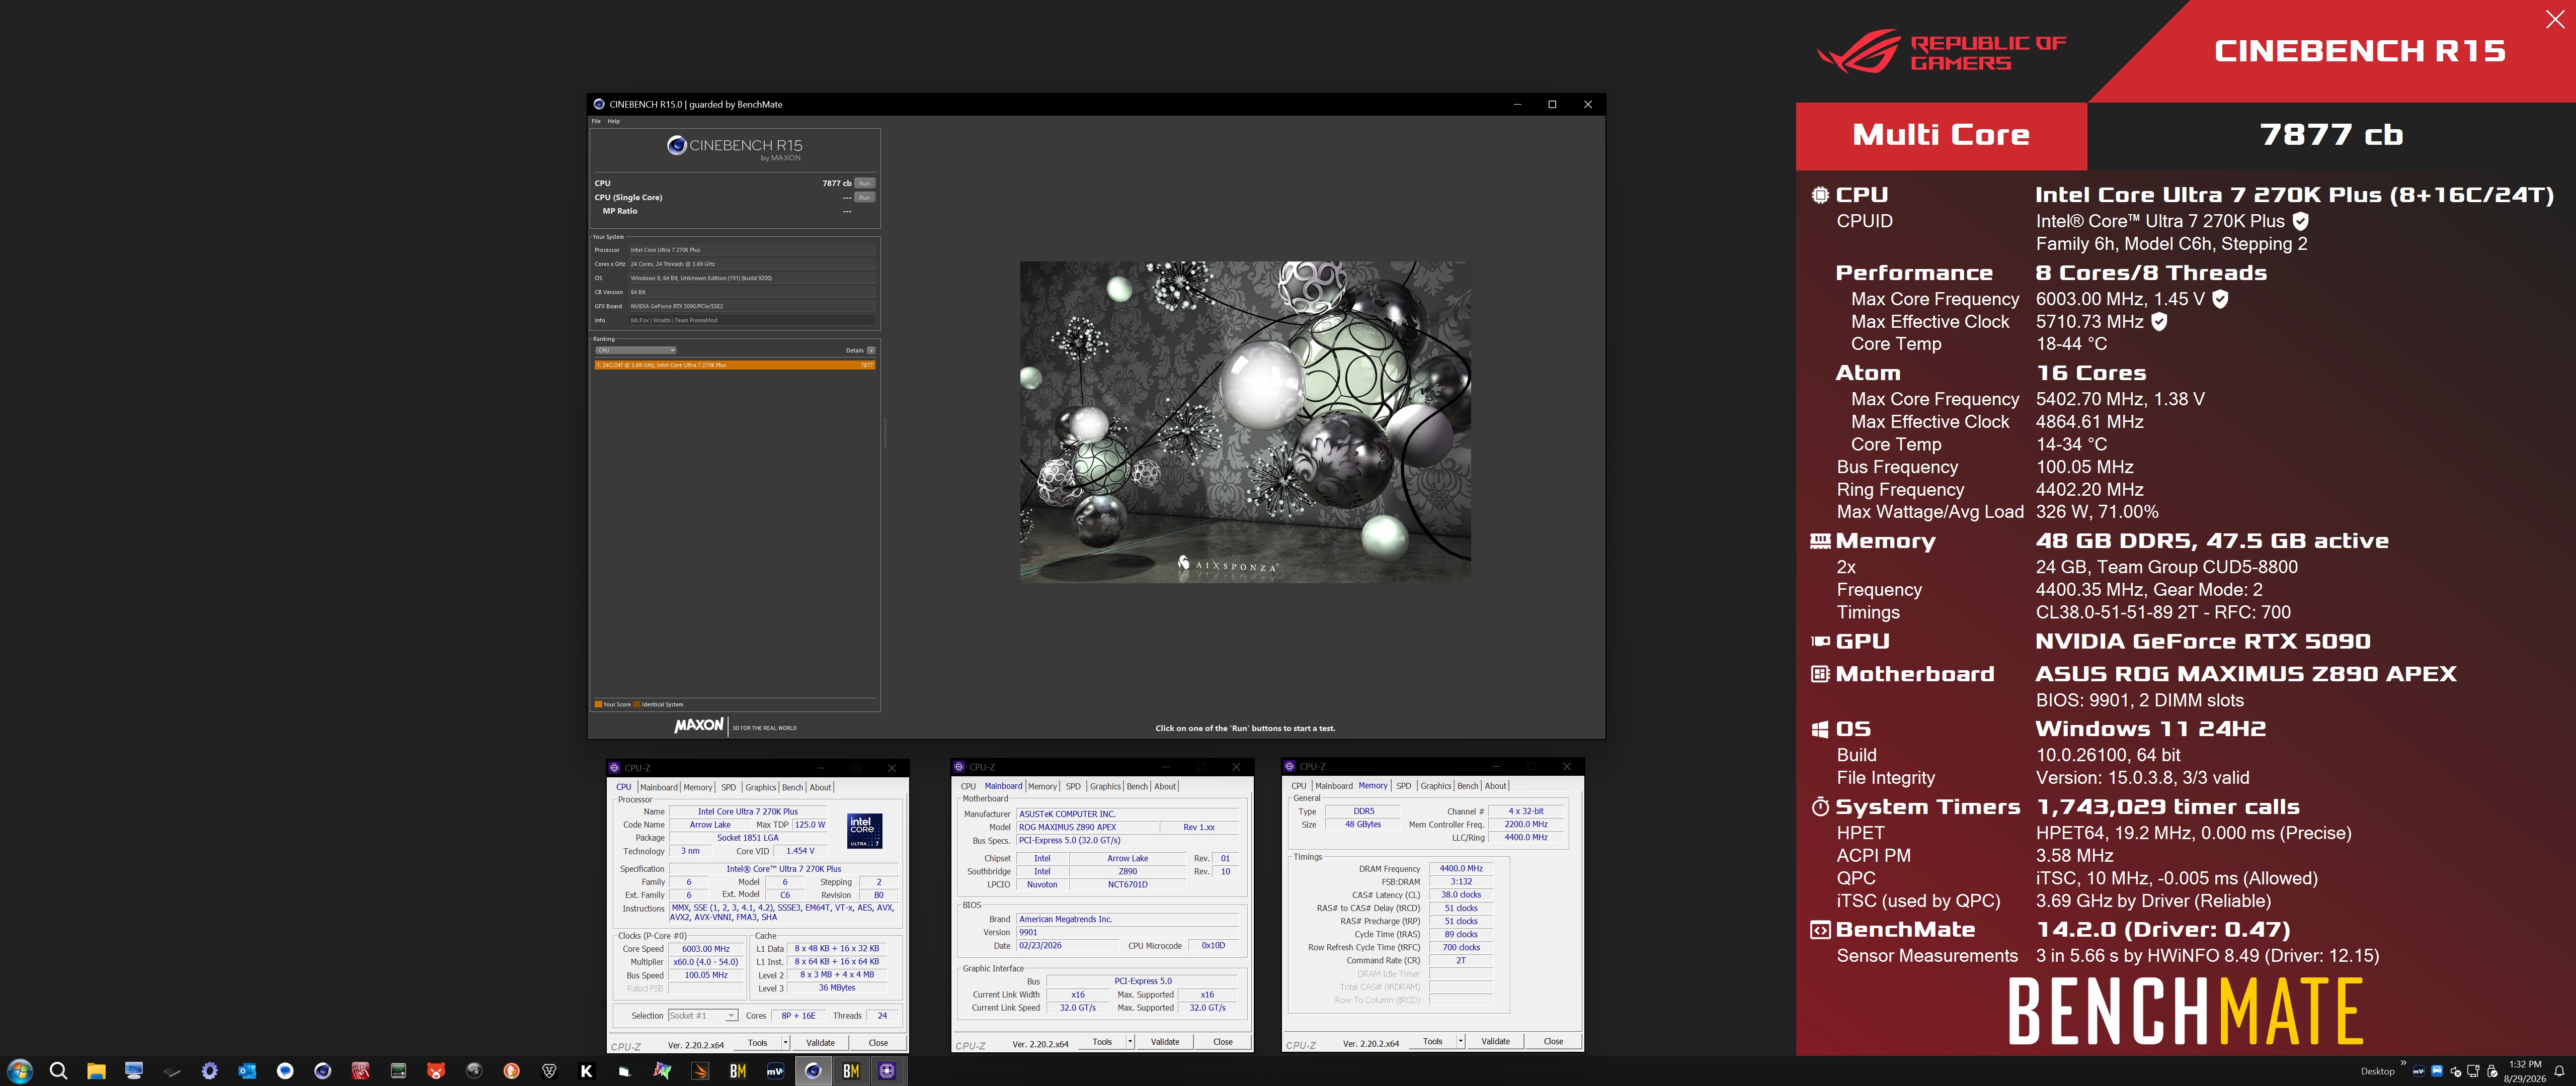Viewport: 2576px width, 1086px height.
Task: Open the CPU ranking dropdown in Cinebench
Action: [x=636, y=350]
